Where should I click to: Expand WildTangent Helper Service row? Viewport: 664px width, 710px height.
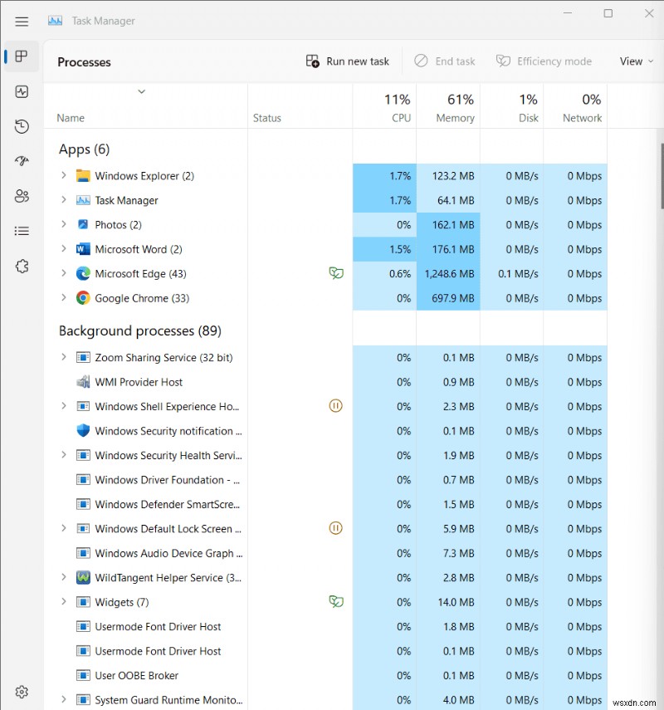pyautogui.click(x=64, y=577)
